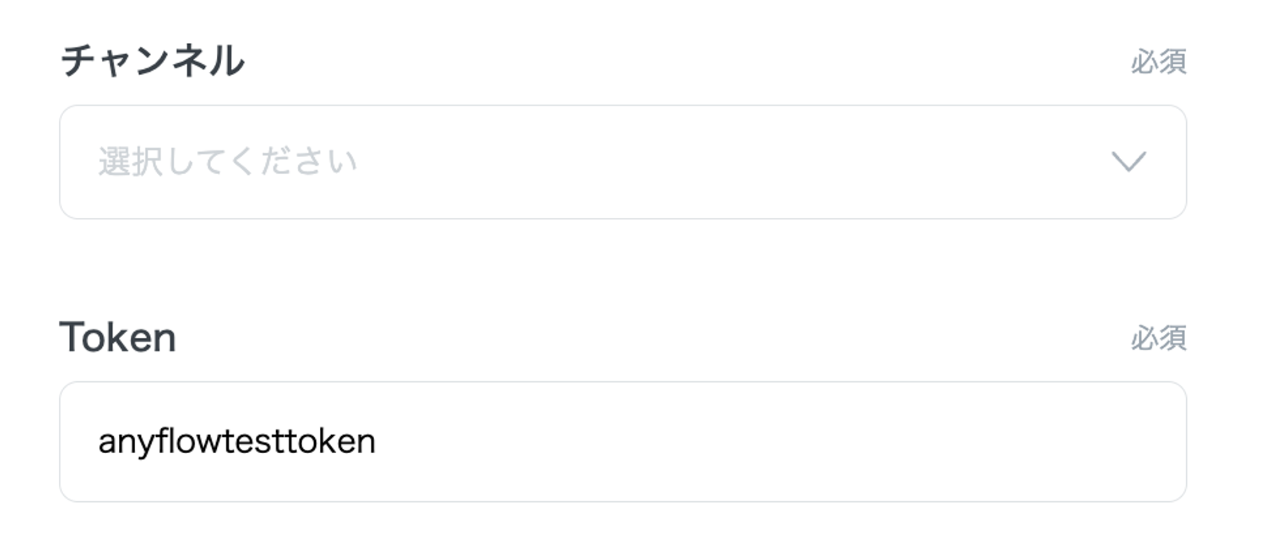This screenshot has width=1264, height=558.
Task: Click empty area inside Token text box
Action: tap(758, 441)
